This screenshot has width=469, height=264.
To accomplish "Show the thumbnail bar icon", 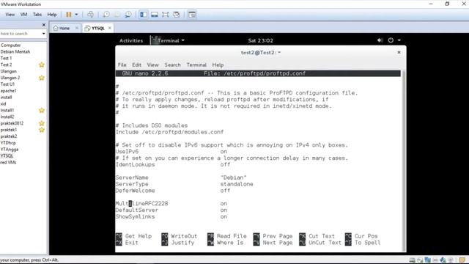I will 155,15.
